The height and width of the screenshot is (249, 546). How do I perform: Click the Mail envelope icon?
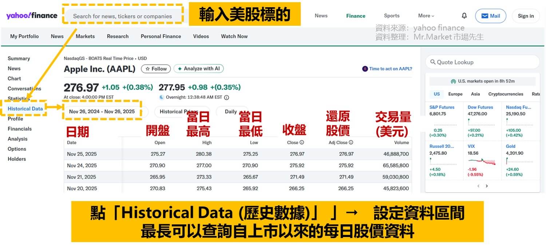tap(485, 16)
